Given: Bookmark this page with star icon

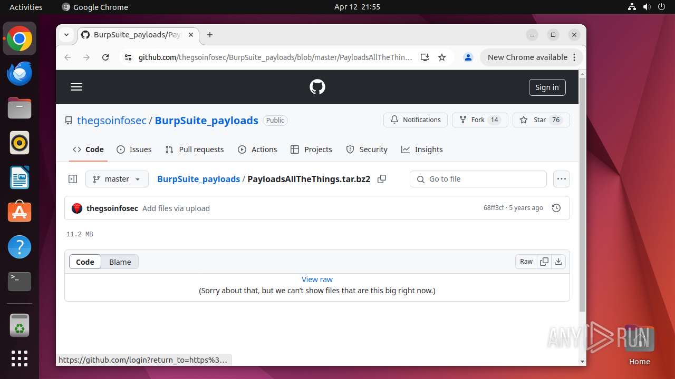Looking at the screenshot, I should point(442,57).
